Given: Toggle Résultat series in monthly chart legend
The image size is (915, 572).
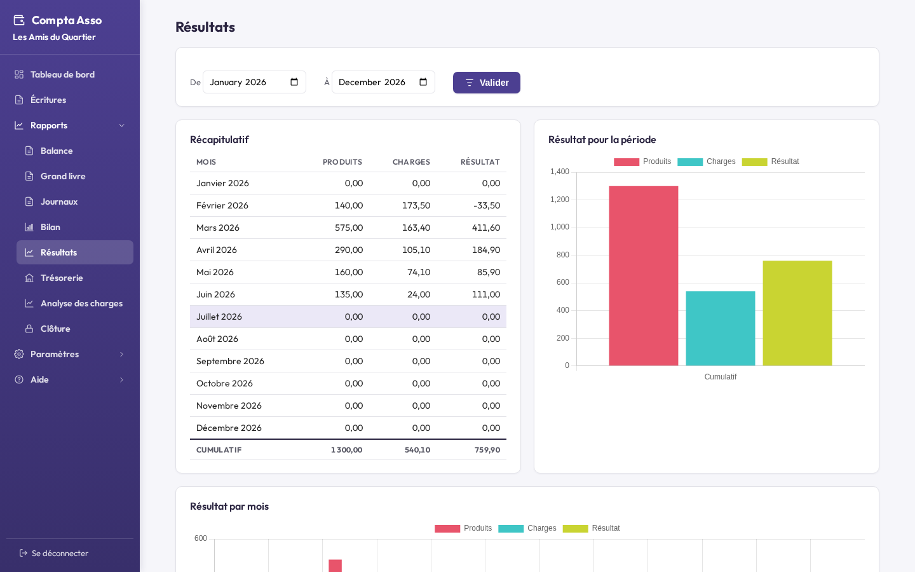Looking at the screenshot, I should coord(591,528).
